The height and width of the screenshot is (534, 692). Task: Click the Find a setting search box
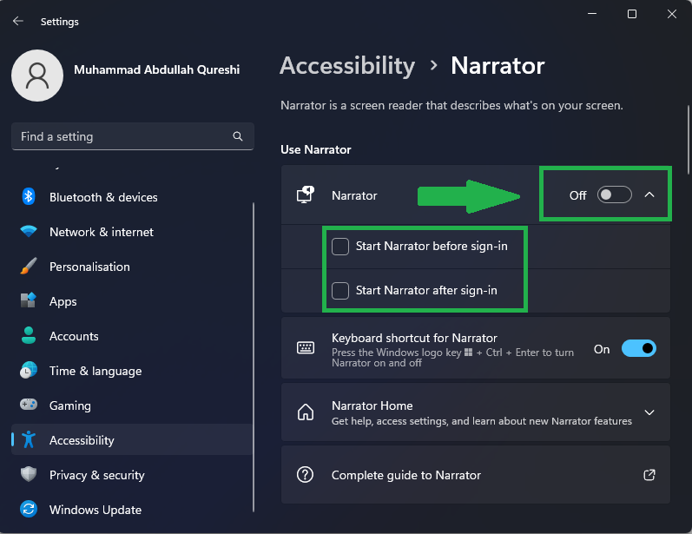coord(122,136)
